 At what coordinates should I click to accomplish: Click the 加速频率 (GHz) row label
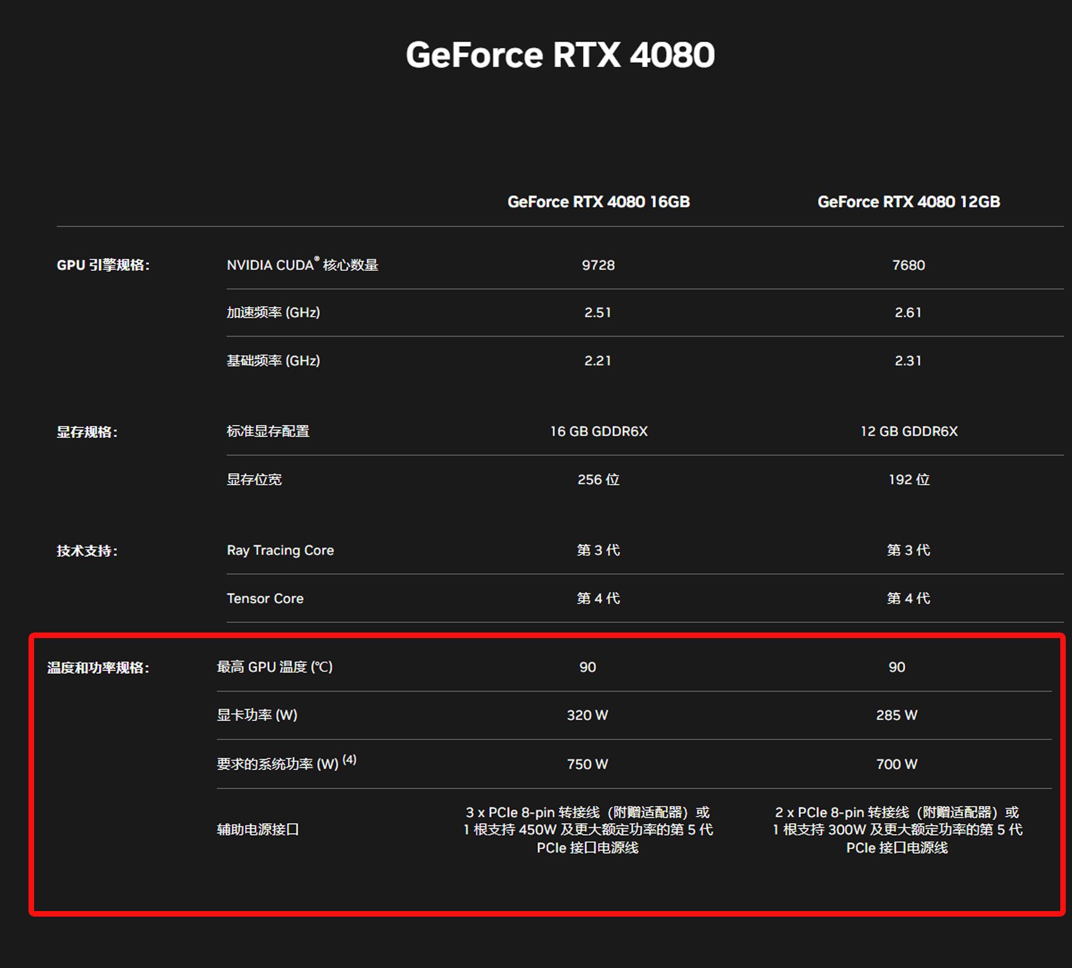[x=273, y=313]
